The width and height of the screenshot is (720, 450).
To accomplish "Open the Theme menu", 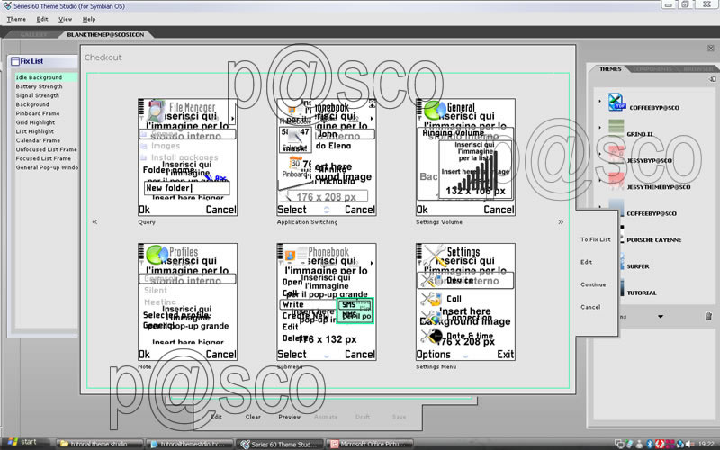I will click(x=16, y=19).
